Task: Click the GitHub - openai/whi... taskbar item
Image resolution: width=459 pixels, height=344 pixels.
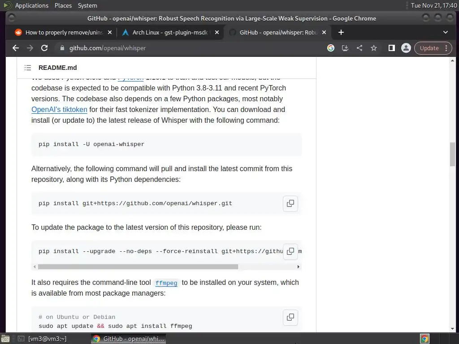Action: (x=129, y=339)
